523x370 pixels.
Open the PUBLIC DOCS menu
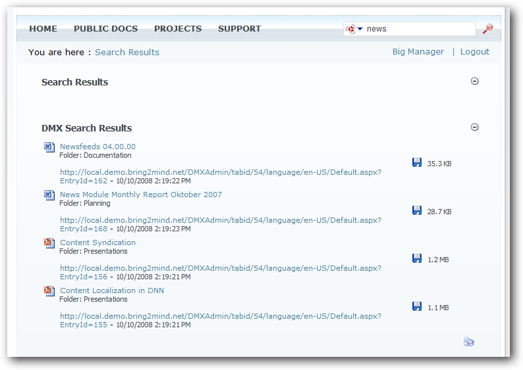pyautogui.click(x=106, y=29)
